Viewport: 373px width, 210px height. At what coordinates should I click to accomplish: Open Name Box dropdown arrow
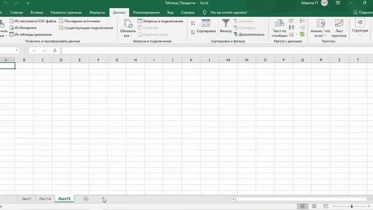[x=17, y=50]
